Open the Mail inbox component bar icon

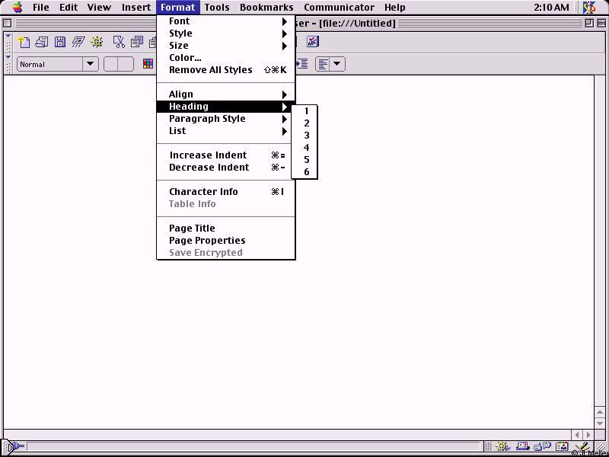coord(524,447)
